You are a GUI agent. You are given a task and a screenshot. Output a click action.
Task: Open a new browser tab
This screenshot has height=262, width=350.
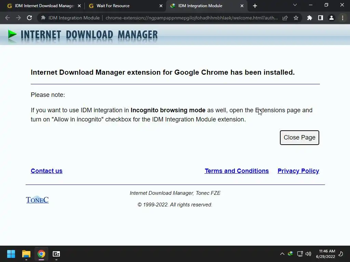point(255,6)
